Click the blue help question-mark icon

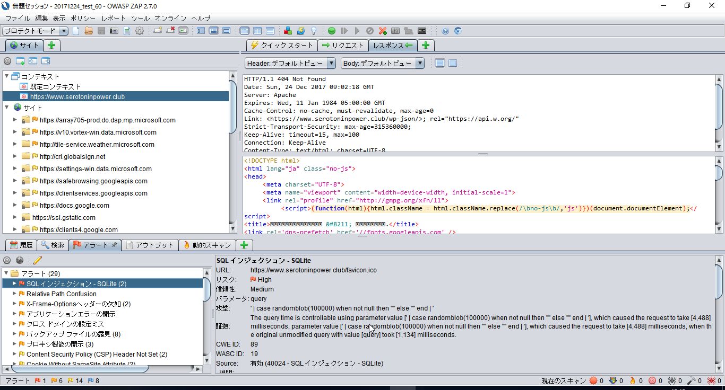(445, 31)
